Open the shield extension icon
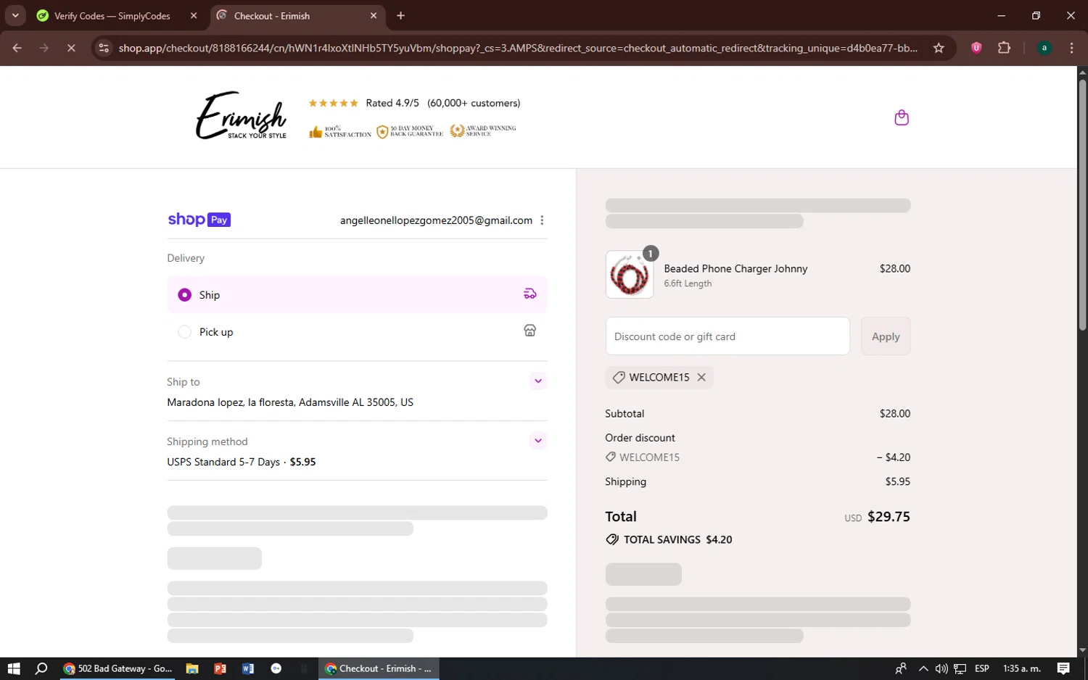The width and height of the screenshot is (1088, 680). [x=976, y=48]
